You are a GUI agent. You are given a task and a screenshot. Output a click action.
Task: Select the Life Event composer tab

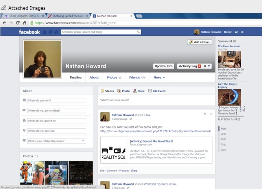(157, 91)
